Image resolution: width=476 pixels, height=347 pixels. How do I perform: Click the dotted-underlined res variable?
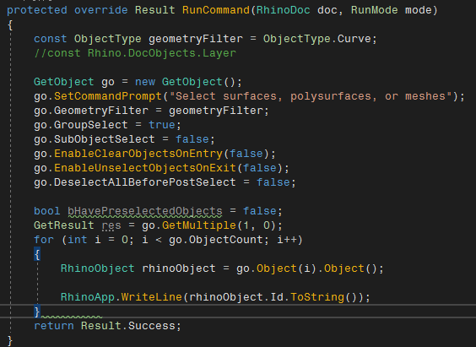tap(111, 225)
